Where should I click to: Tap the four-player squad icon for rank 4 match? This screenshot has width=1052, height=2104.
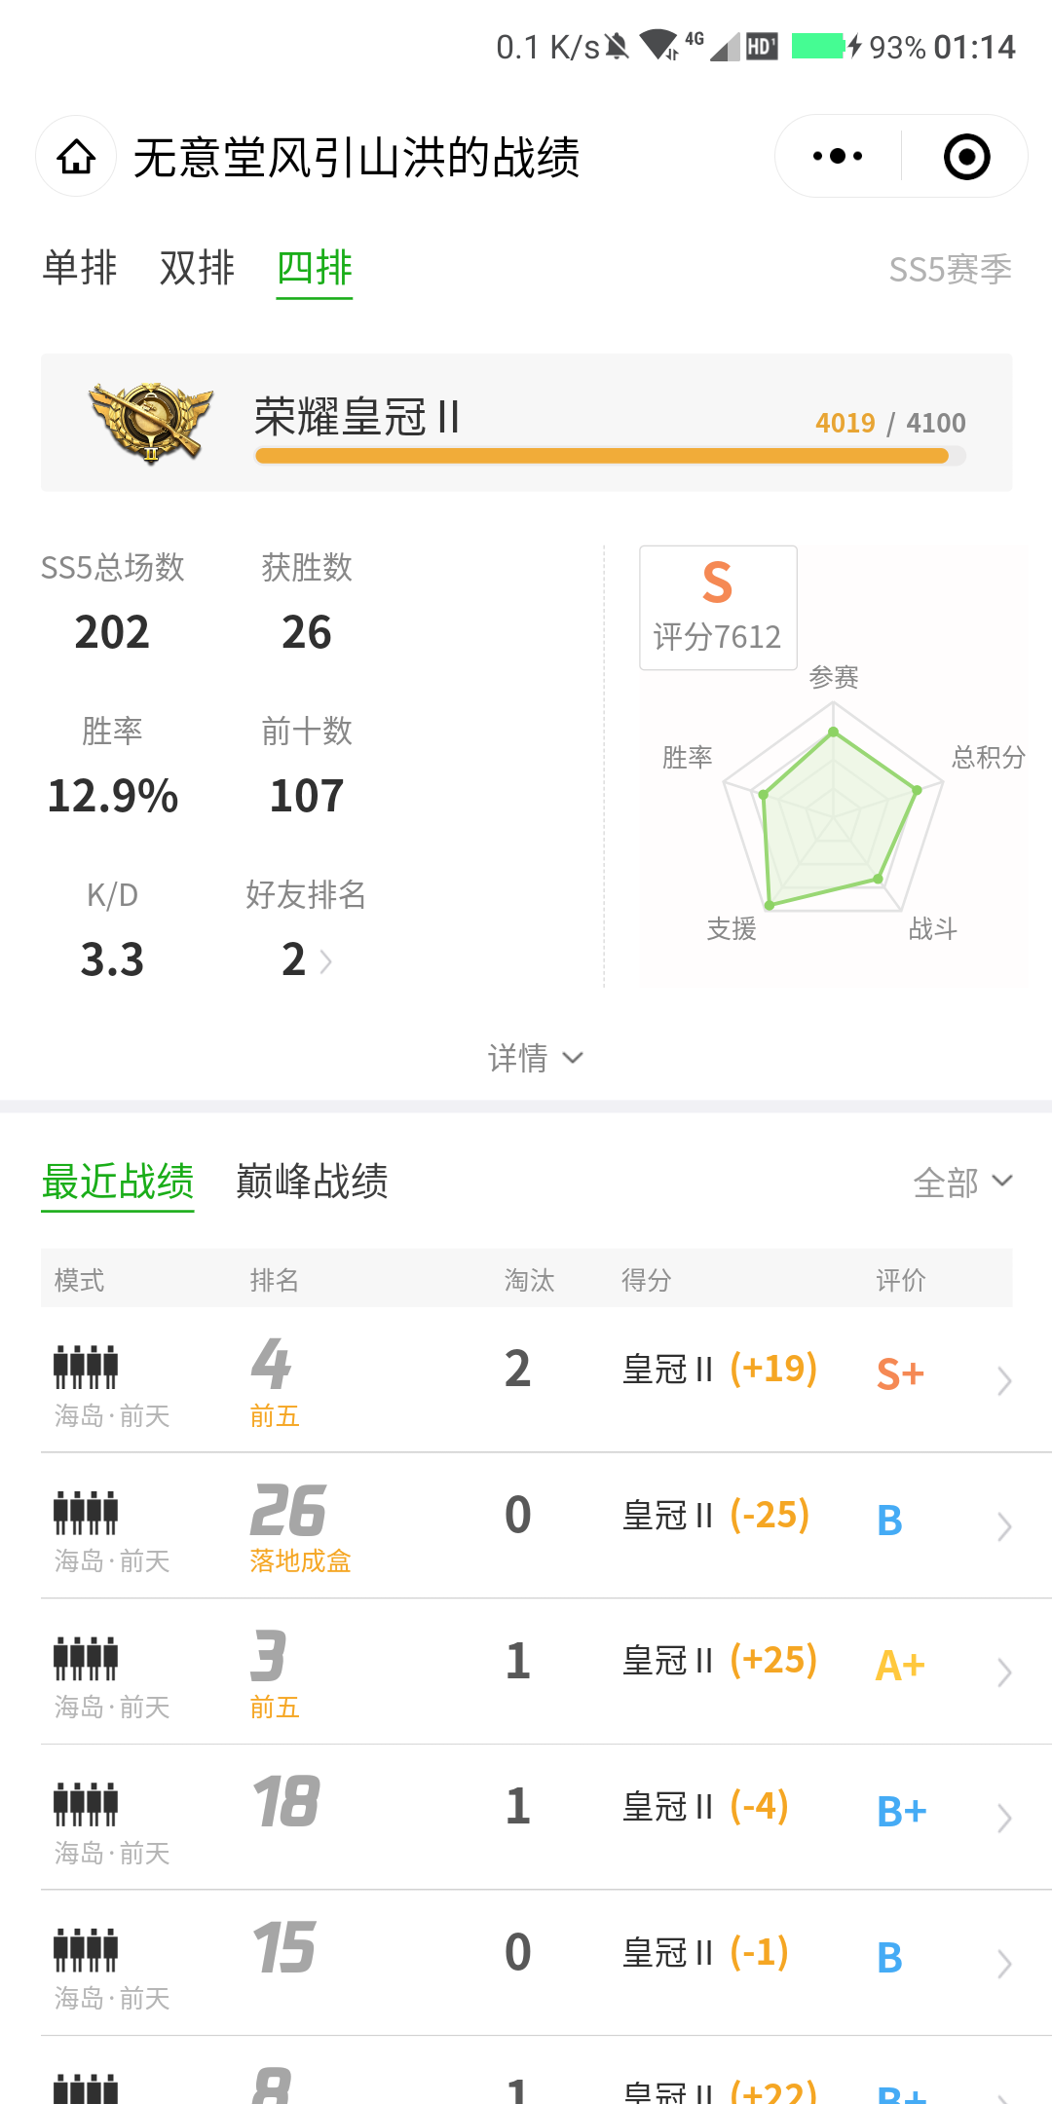[86, 1366]
